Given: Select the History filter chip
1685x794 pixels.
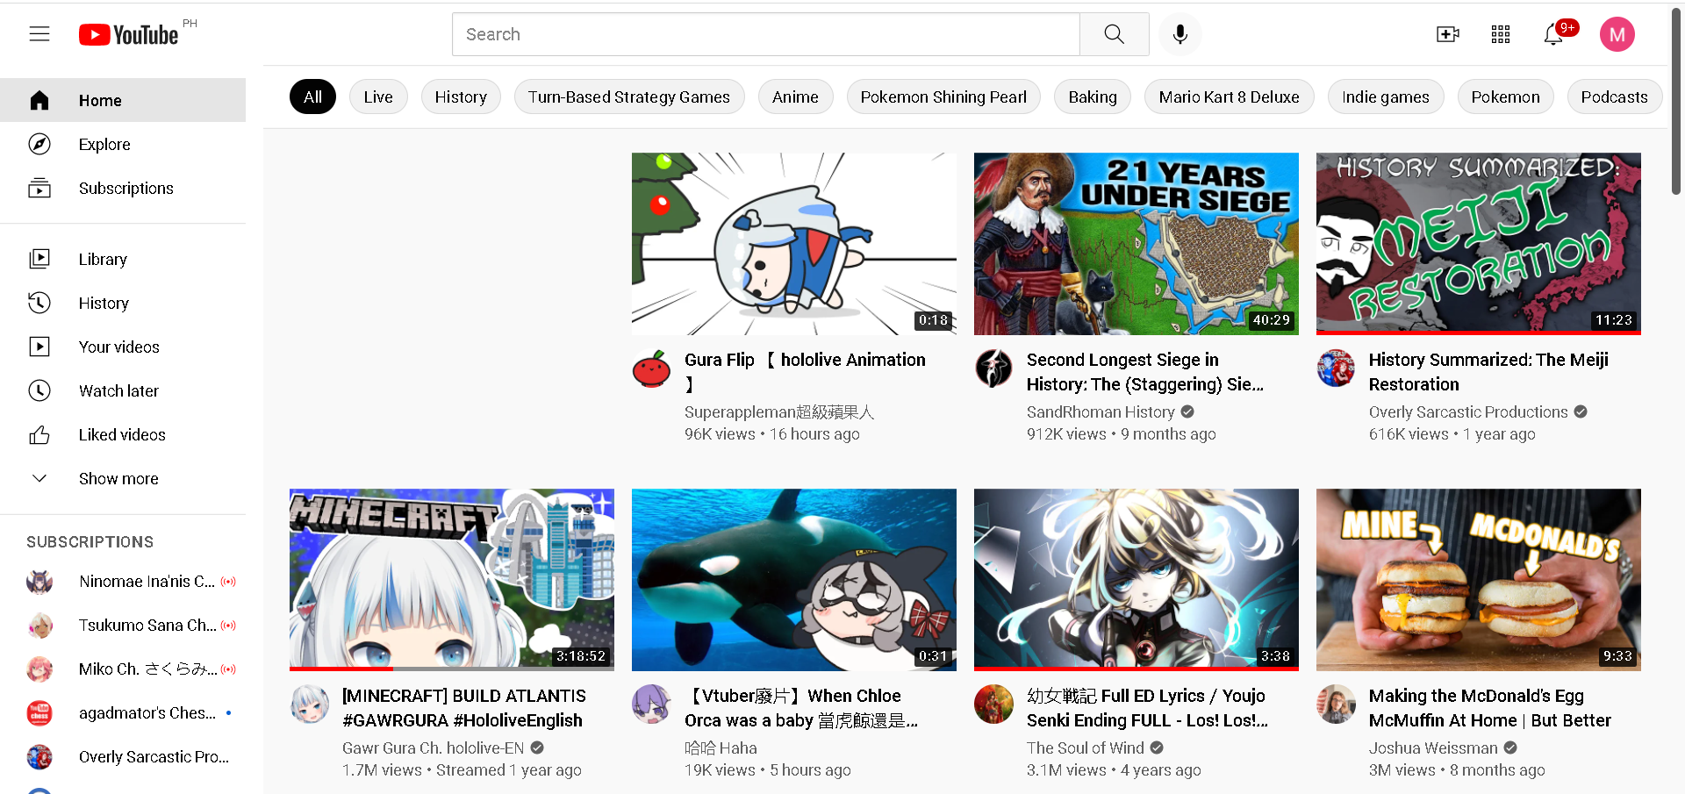Looking at the screenshot, I should tap(461, 97).
